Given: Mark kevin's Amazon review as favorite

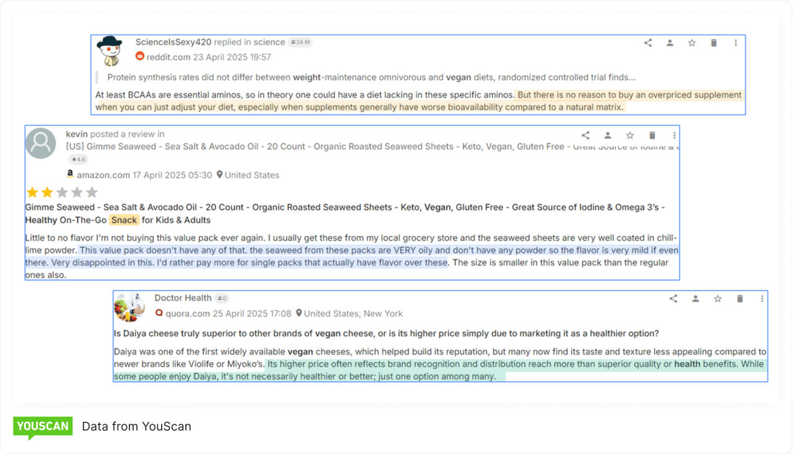Looking at the screenshot, I should click(x=630, y=135).
